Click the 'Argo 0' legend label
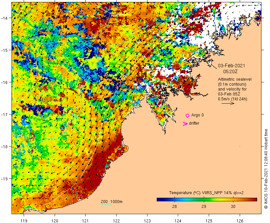This screenshot has width=270, height=223. click(x=198, y=115)
